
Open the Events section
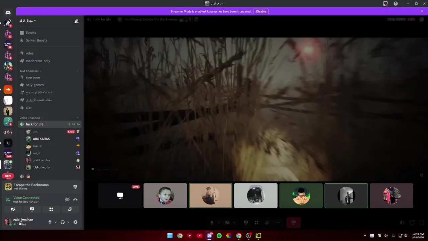pos(49,33)
